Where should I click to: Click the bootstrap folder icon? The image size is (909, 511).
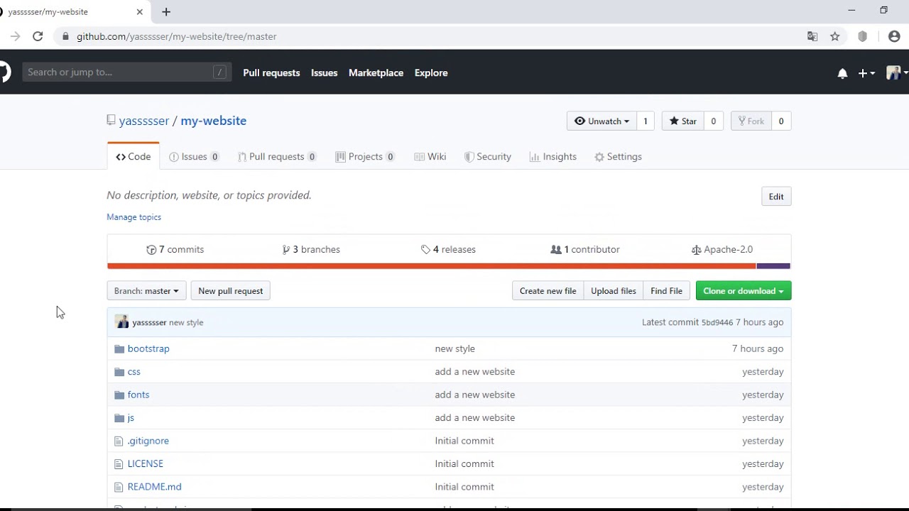119,348
